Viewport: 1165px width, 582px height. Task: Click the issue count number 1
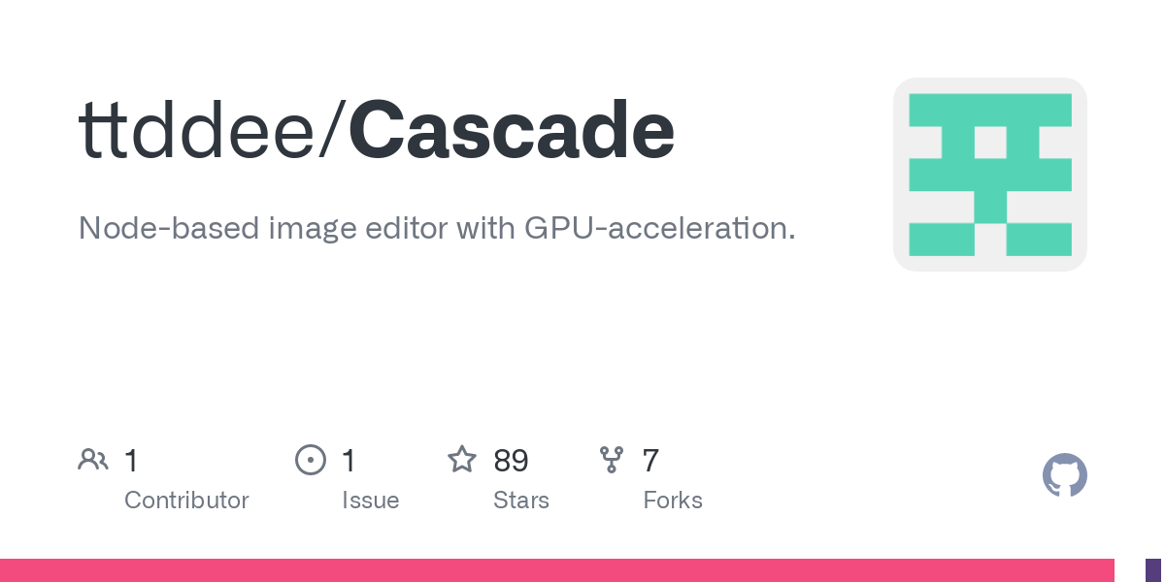click(349, 460)
